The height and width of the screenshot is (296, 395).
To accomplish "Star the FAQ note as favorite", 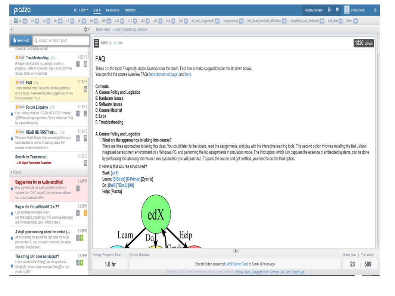I will tap(110, 43).
